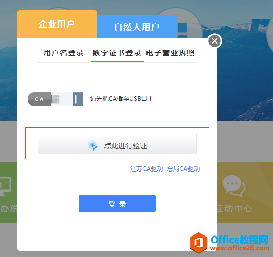
Task: Switch to 企业用户 tab
Action: point(57,24)
